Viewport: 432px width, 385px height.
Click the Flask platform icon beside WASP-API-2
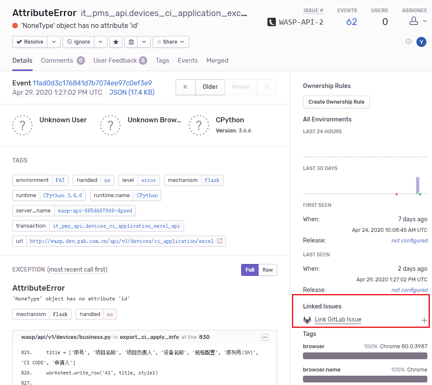[x=271, y=22]
